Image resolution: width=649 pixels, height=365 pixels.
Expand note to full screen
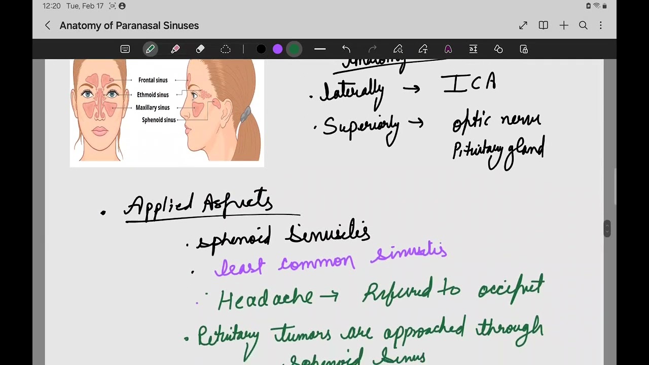click(523, 25)
